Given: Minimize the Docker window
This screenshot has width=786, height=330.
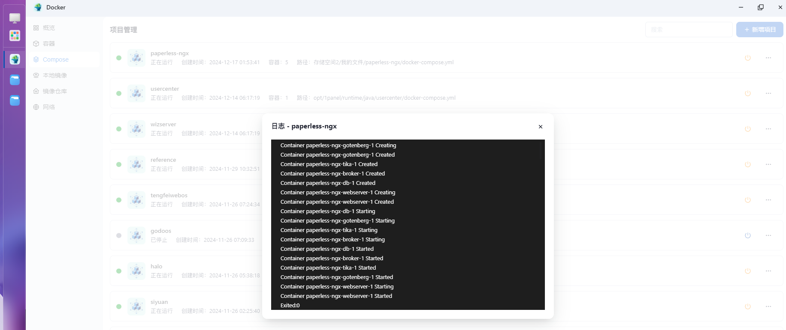Looking at the screenshot, I should (741, 7).
